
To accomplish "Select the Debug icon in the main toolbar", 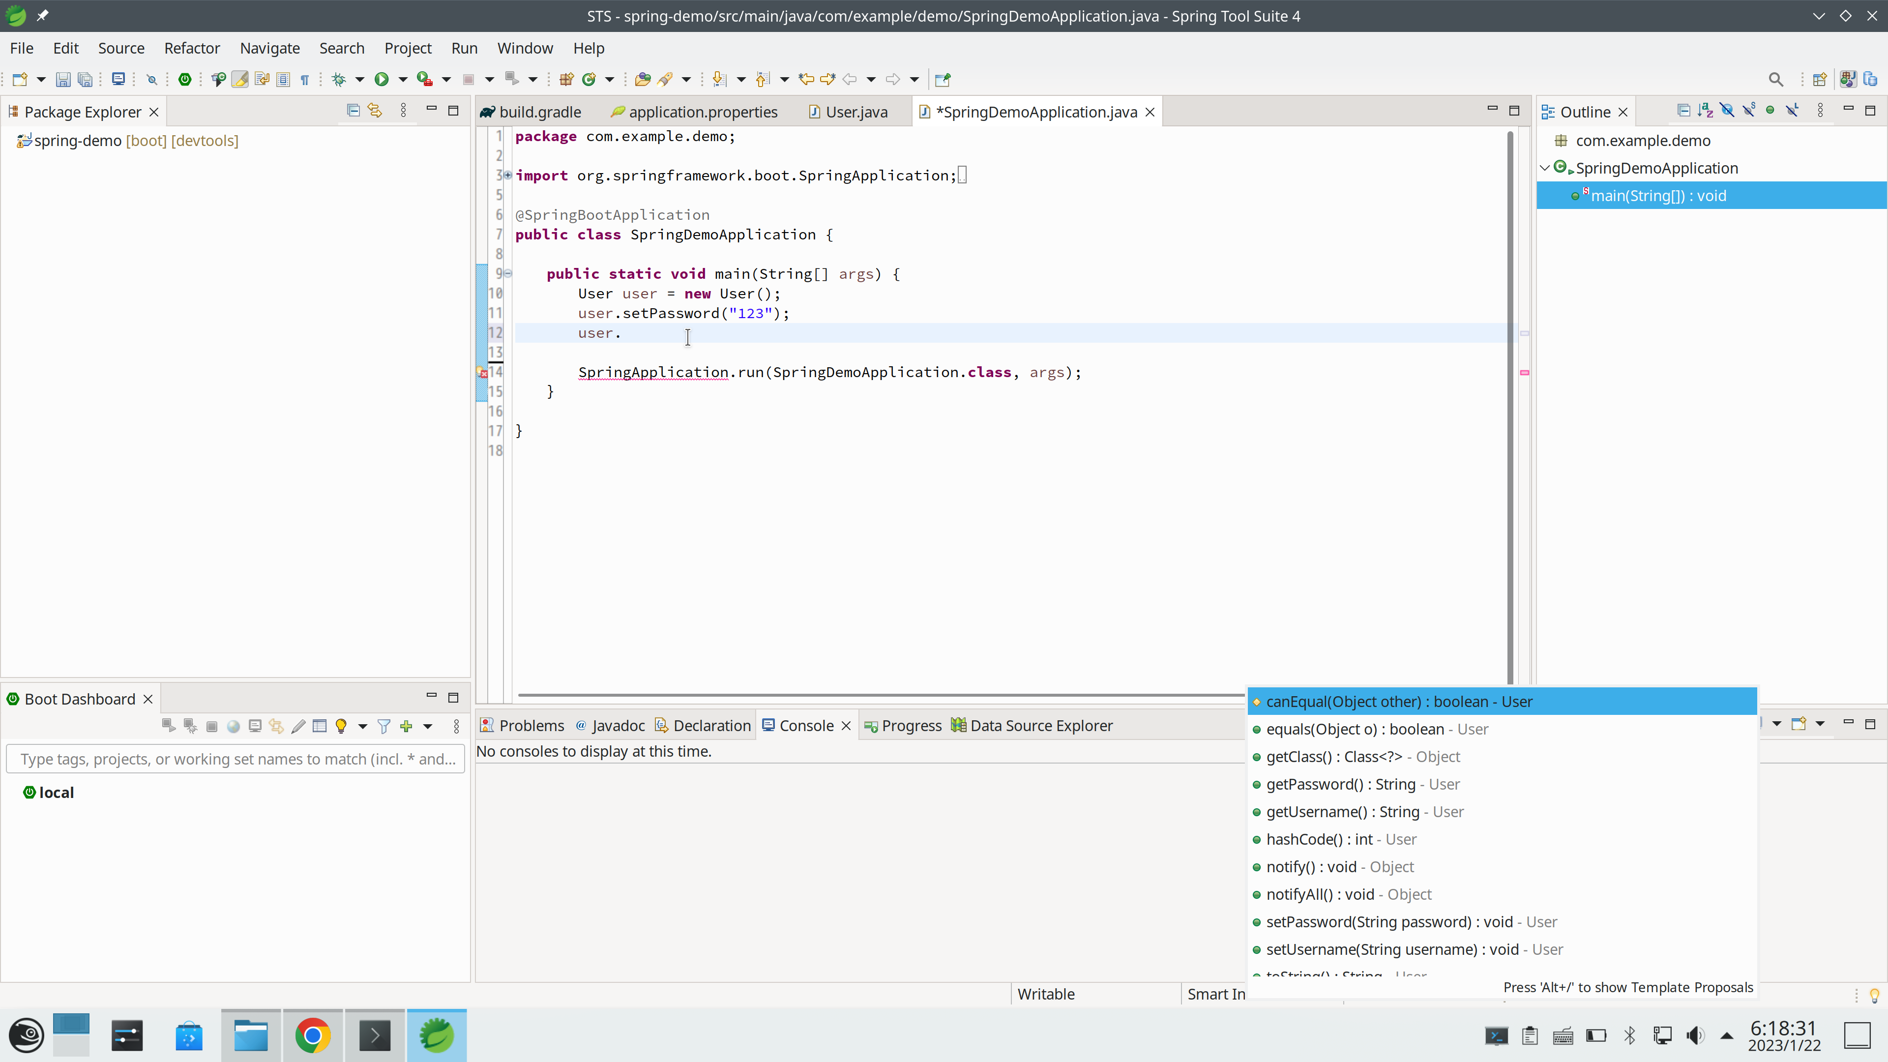I will click(339, 79).
